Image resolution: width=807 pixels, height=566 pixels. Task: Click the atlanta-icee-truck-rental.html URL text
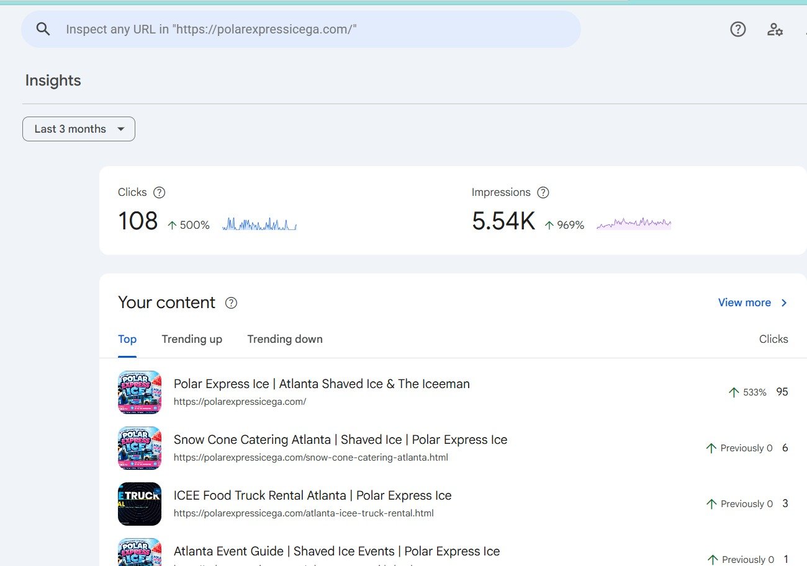click(304, 513)
